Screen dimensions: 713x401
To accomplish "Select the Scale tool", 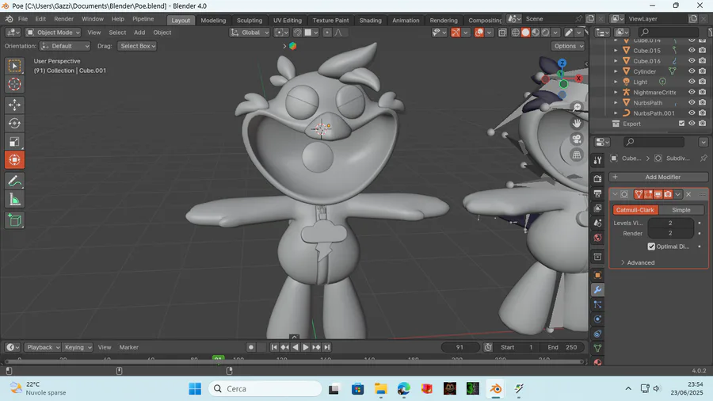I will tap(14, 141).
